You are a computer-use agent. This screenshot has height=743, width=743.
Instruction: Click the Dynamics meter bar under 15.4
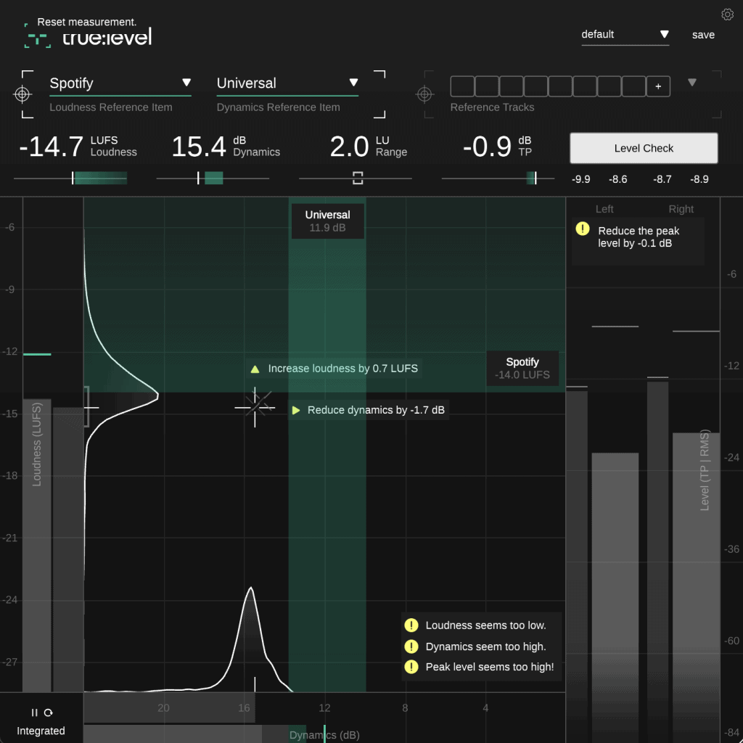213,178
